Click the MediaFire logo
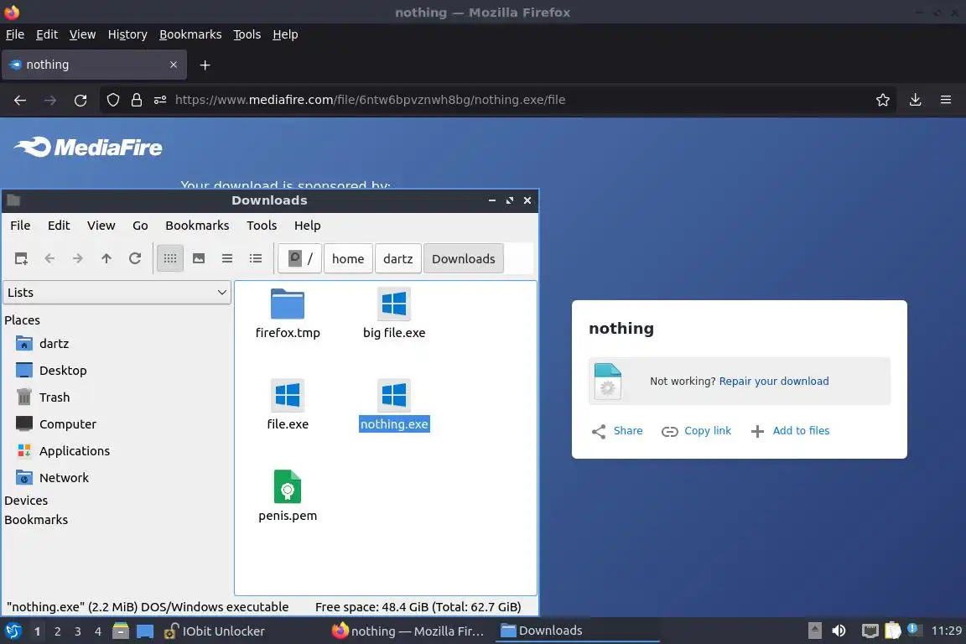966x644 pixels. click(88, 148)
